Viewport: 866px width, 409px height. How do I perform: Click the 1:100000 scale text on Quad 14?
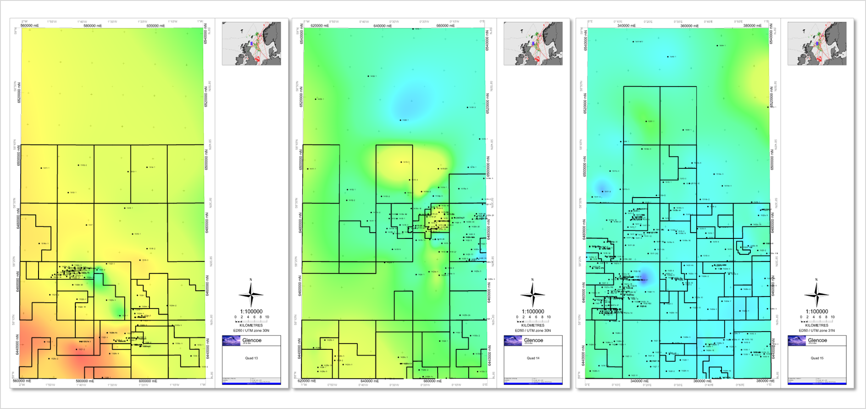click(x=533, y=311)
